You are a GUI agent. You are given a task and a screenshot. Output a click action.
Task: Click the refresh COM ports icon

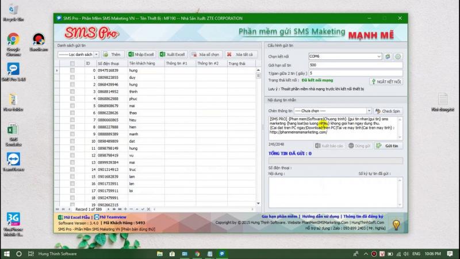click(388, 56)
